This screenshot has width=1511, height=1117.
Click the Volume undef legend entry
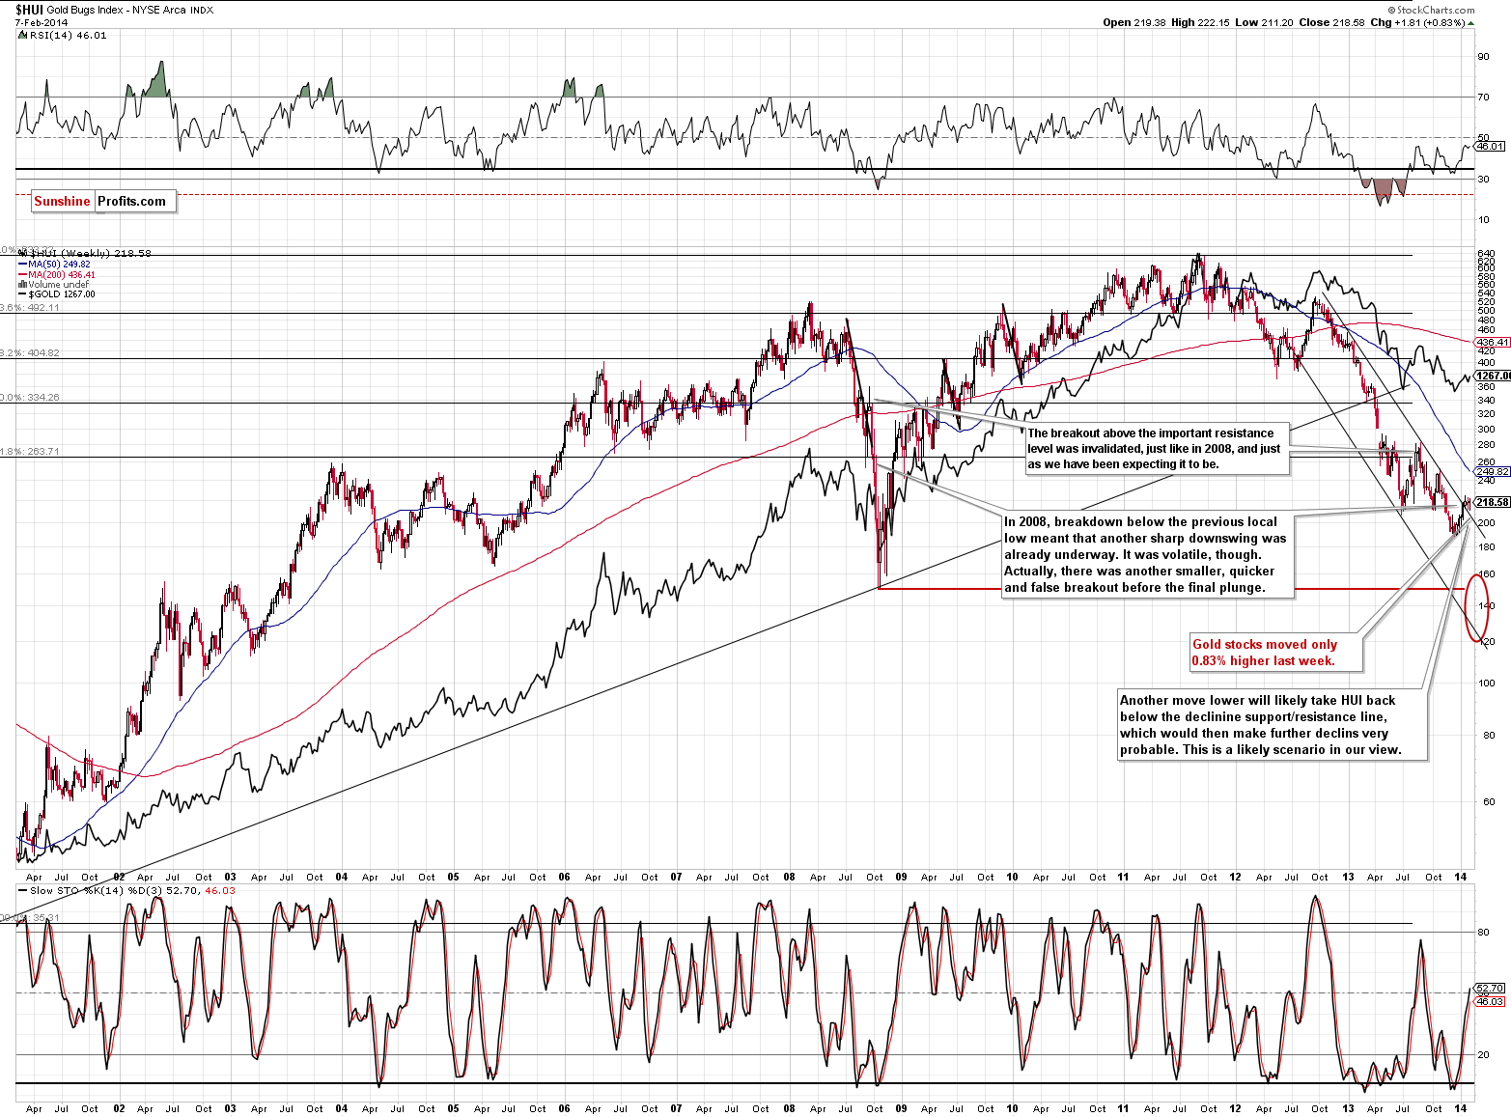pyautogui.click(x=54, y=284)
